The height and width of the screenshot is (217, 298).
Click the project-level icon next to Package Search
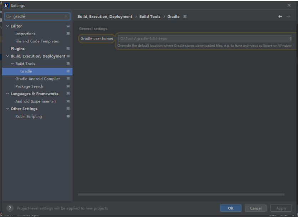(x=68, y=86)
